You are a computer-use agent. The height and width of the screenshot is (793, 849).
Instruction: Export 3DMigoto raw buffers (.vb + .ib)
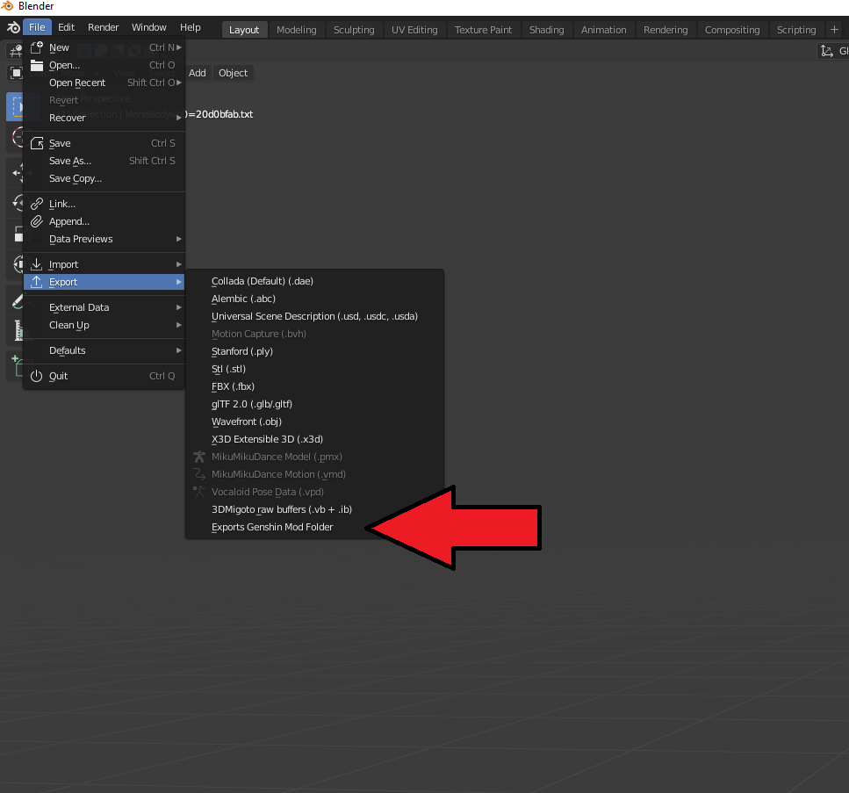[314, 509]
